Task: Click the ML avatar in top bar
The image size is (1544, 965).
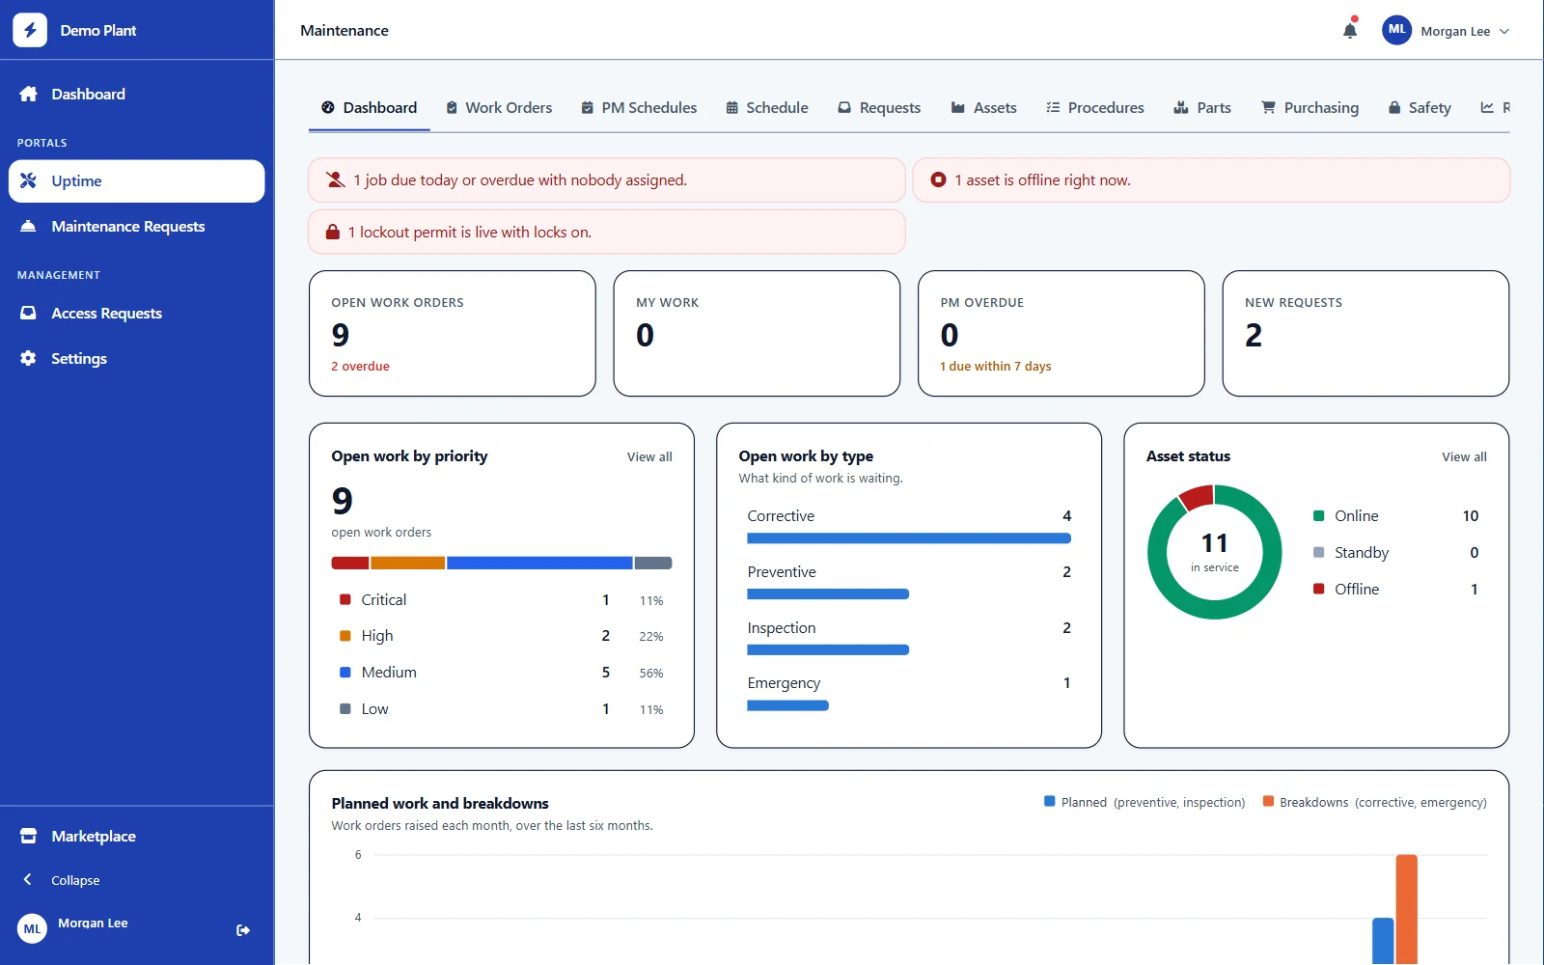Action: tap(1396, 30)
